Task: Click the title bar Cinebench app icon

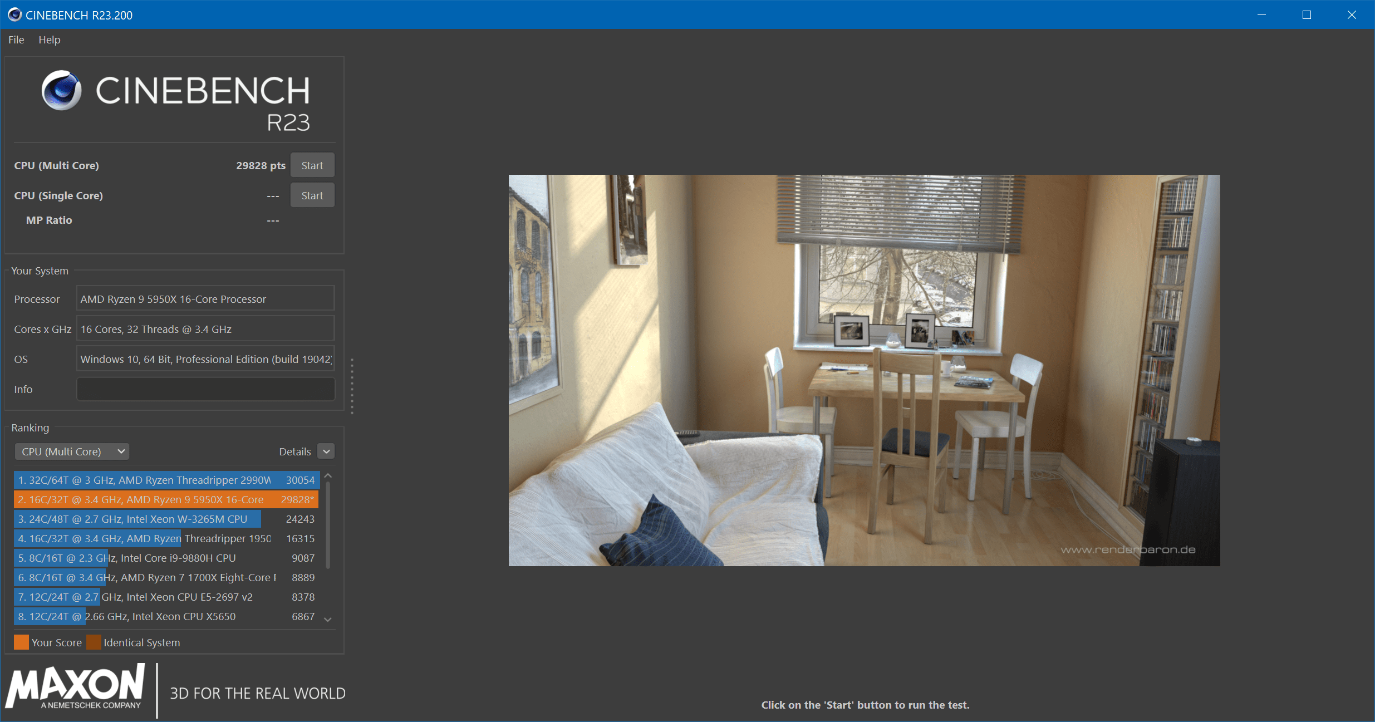Action: coord(14,15)
